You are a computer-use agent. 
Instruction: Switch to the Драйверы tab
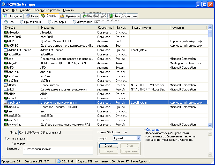[70, 16]
